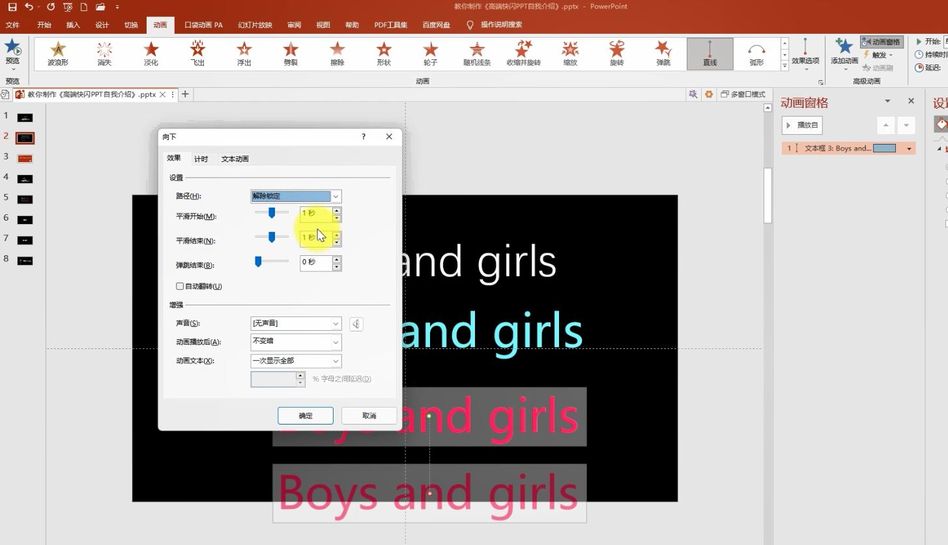The height and width of the screenshot is (545, 948).
Task: Click the 取消 (Cancel) button
Action: coord(369,415)
